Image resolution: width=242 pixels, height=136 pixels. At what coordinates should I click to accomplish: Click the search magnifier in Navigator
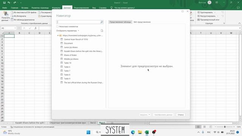[x=102, y=22]
